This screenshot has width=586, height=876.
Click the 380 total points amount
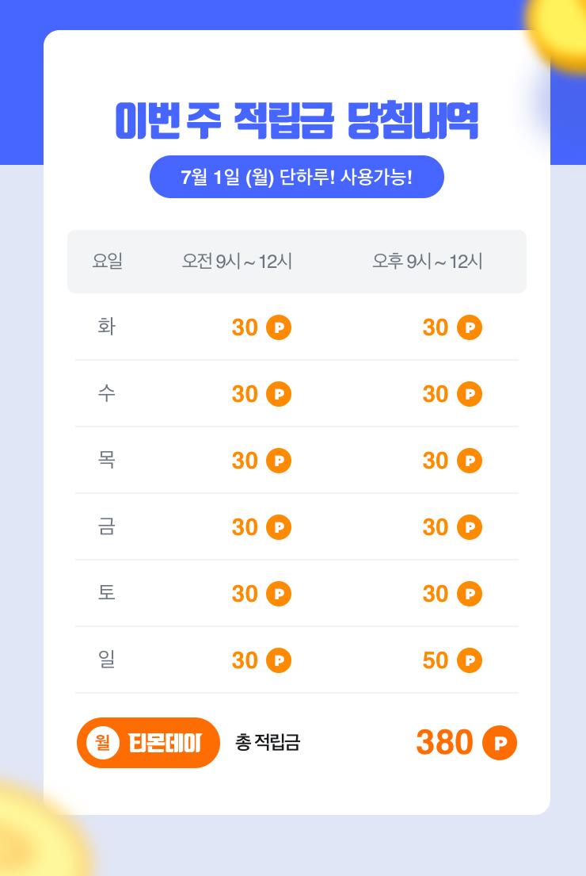point(444,743)
